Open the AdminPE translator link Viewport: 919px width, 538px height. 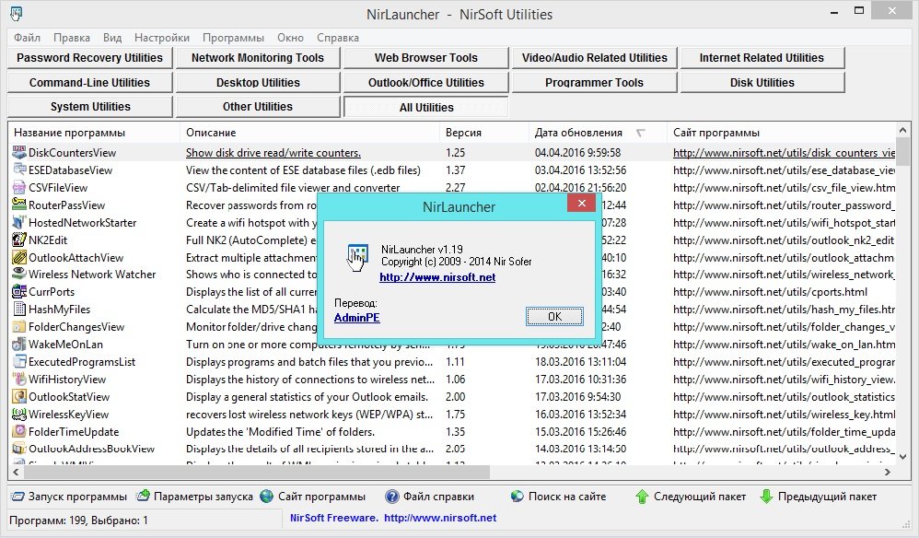[x=357, y=318]
